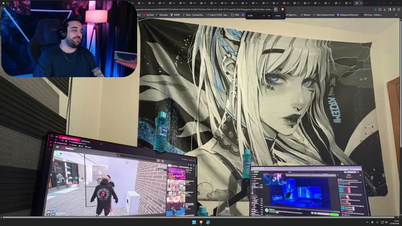Open the Brave Shields lion icon
This screenshot has width=402, height=226.
pyautogui.click(x=283, y=9)
